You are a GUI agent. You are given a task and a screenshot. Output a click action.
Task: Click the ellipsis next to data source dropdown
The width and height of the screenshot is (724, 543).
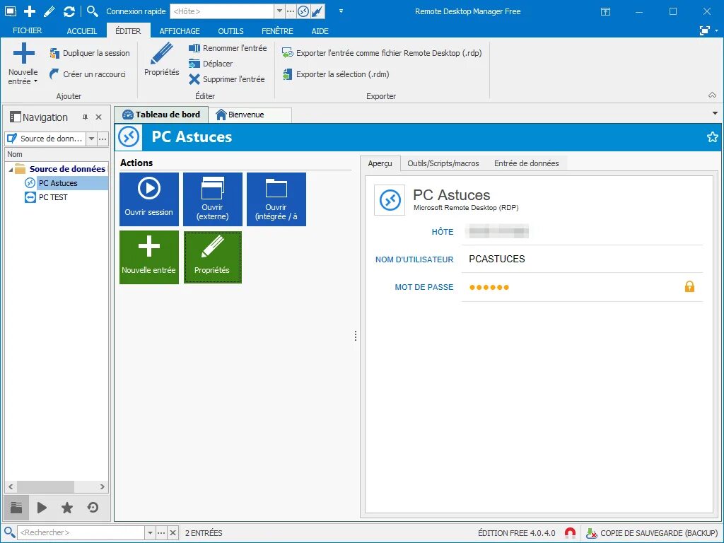coord(103,139)
